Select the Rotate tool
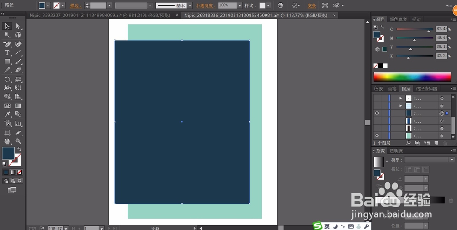This screenshot has height=230, width=457. (x=7, y=79)
